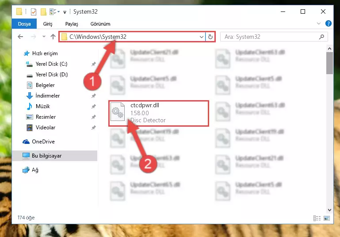Refresh the System32 folder view
Viewport: 340px width, 237px height.
point(210,37)
